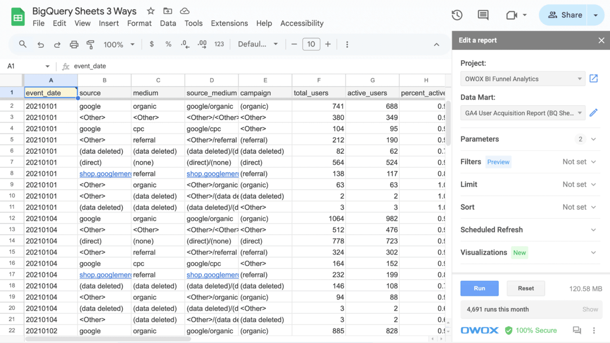Open version history clock icon
Viewport: 610px width, 343px height.
[x=457, y=15]
